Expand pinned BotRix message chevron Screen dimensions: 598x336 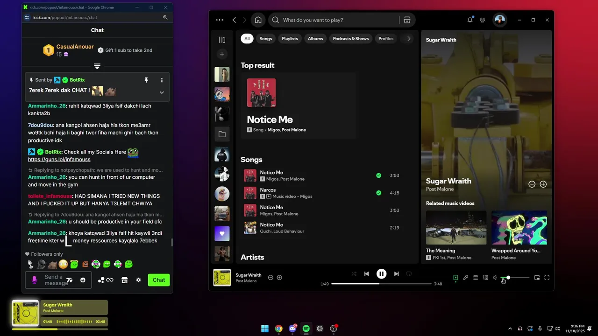click(x=162, y=92)
